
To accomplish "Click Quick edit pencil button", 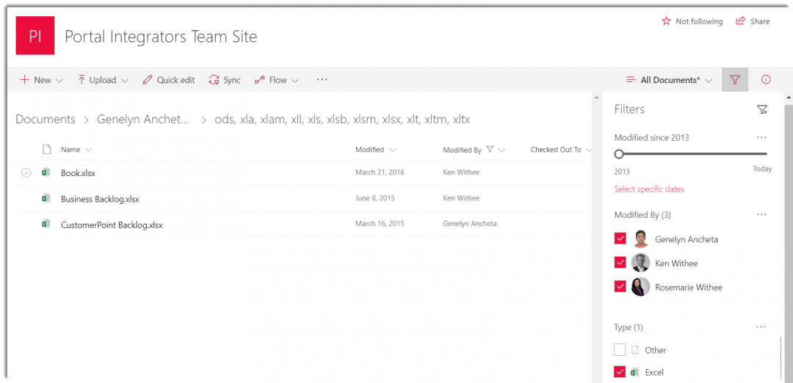I will [169, 80].
